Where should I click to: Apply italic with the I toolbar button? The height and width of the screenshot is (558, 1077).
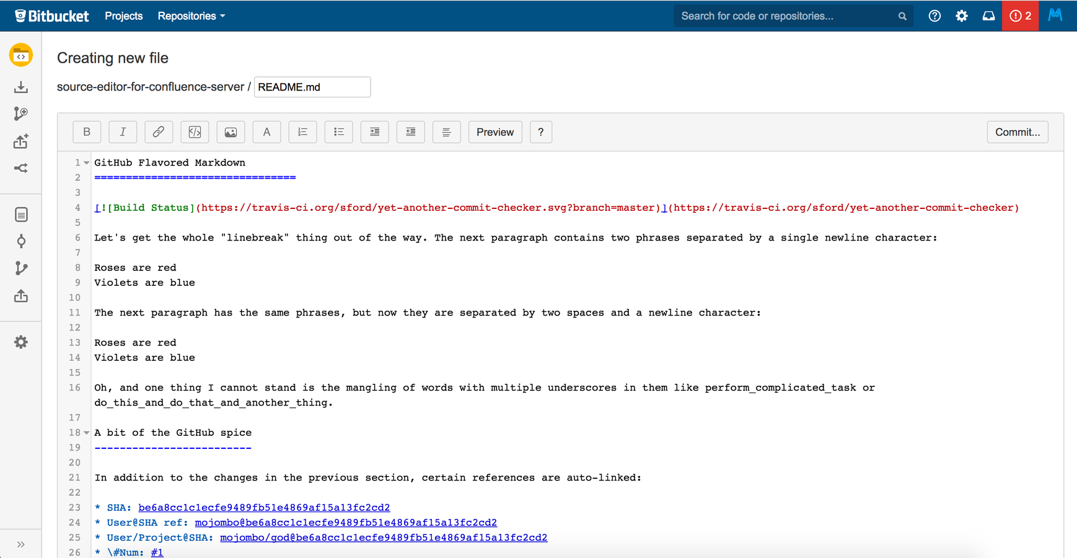123,132
